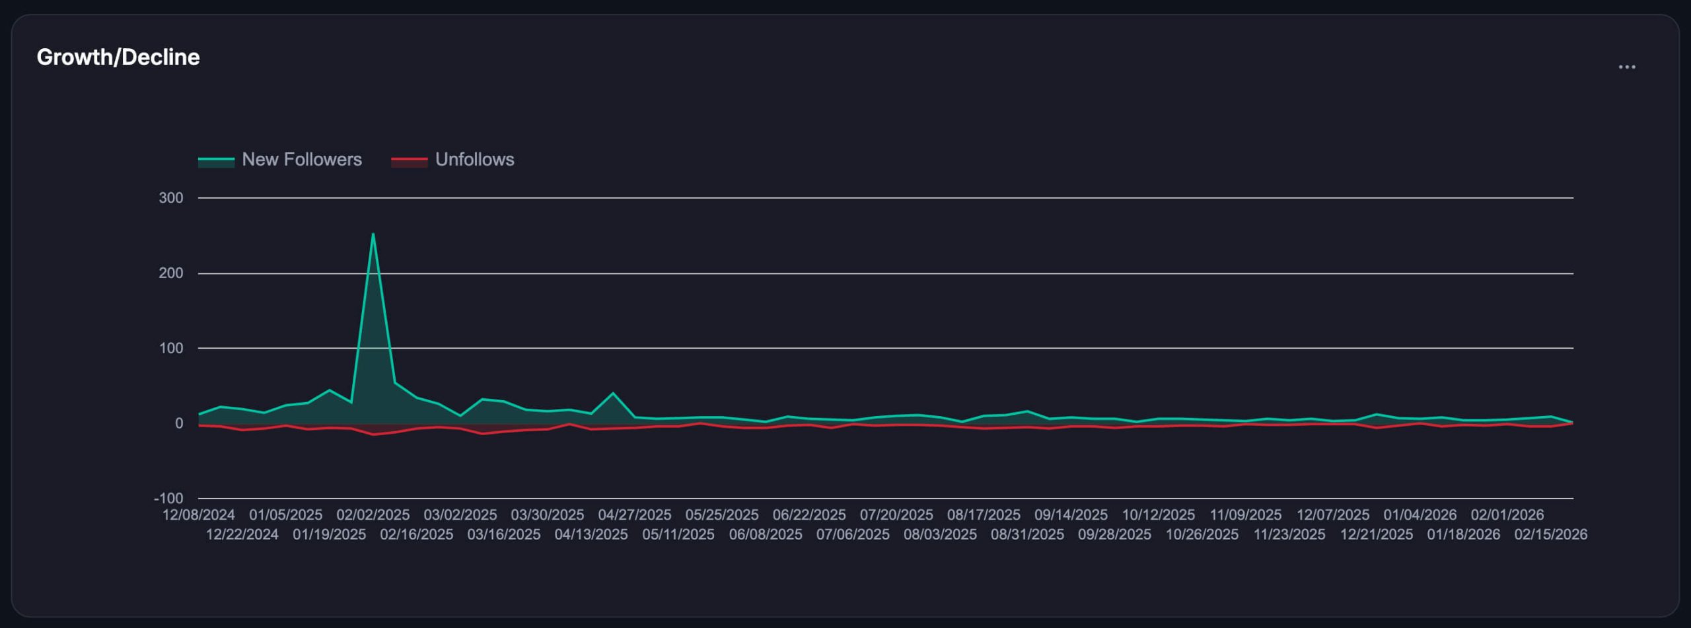Click the -100 value on the y-axis
1691x628 pixels.
[168, 499]
